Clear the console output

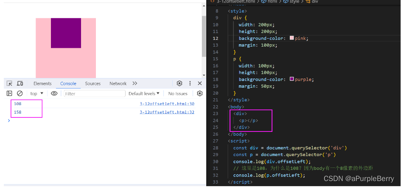pyautogui.click(x=20, y=93)
